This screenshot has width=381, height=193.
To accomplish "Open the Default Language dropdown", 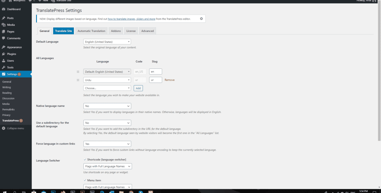I will pos(107,42).
